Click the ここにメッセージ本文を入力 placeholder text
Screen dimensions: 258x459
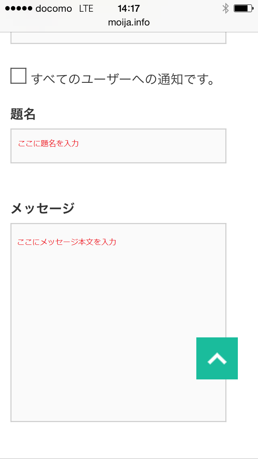coord(67,242)
